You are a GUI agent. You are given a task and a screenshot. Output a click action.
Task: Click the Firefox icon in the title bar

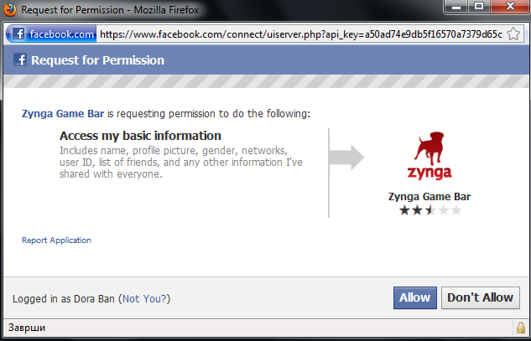tap(11, 9)
